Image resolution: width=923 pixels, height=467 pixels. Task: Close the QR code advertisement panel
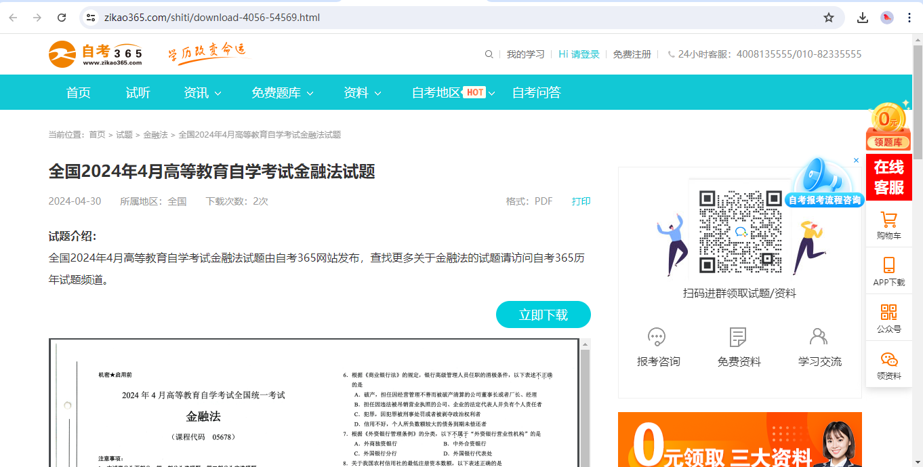(x=856, y=161)
